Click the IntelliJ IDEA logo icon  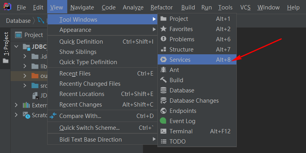pos(7,7)
